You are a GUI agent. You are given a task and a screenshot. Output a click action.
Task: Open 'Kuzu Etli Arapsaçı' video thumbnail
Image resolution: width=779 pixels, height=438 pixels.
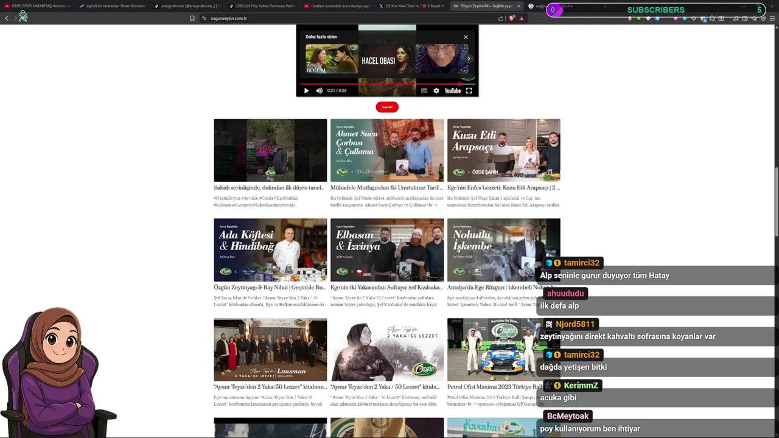click(504, 150)
